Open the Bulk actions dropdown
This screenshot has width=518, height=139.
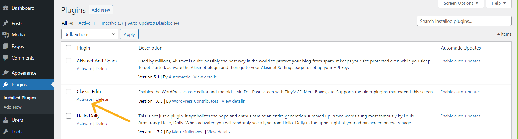(x=90, y=34)
